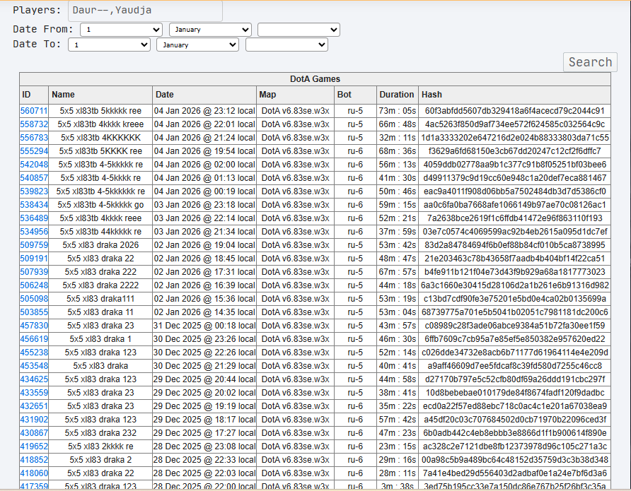The width and height of the screenshot is (631, 491).
Task: Click the Date column header
Action: coord(204,95)
